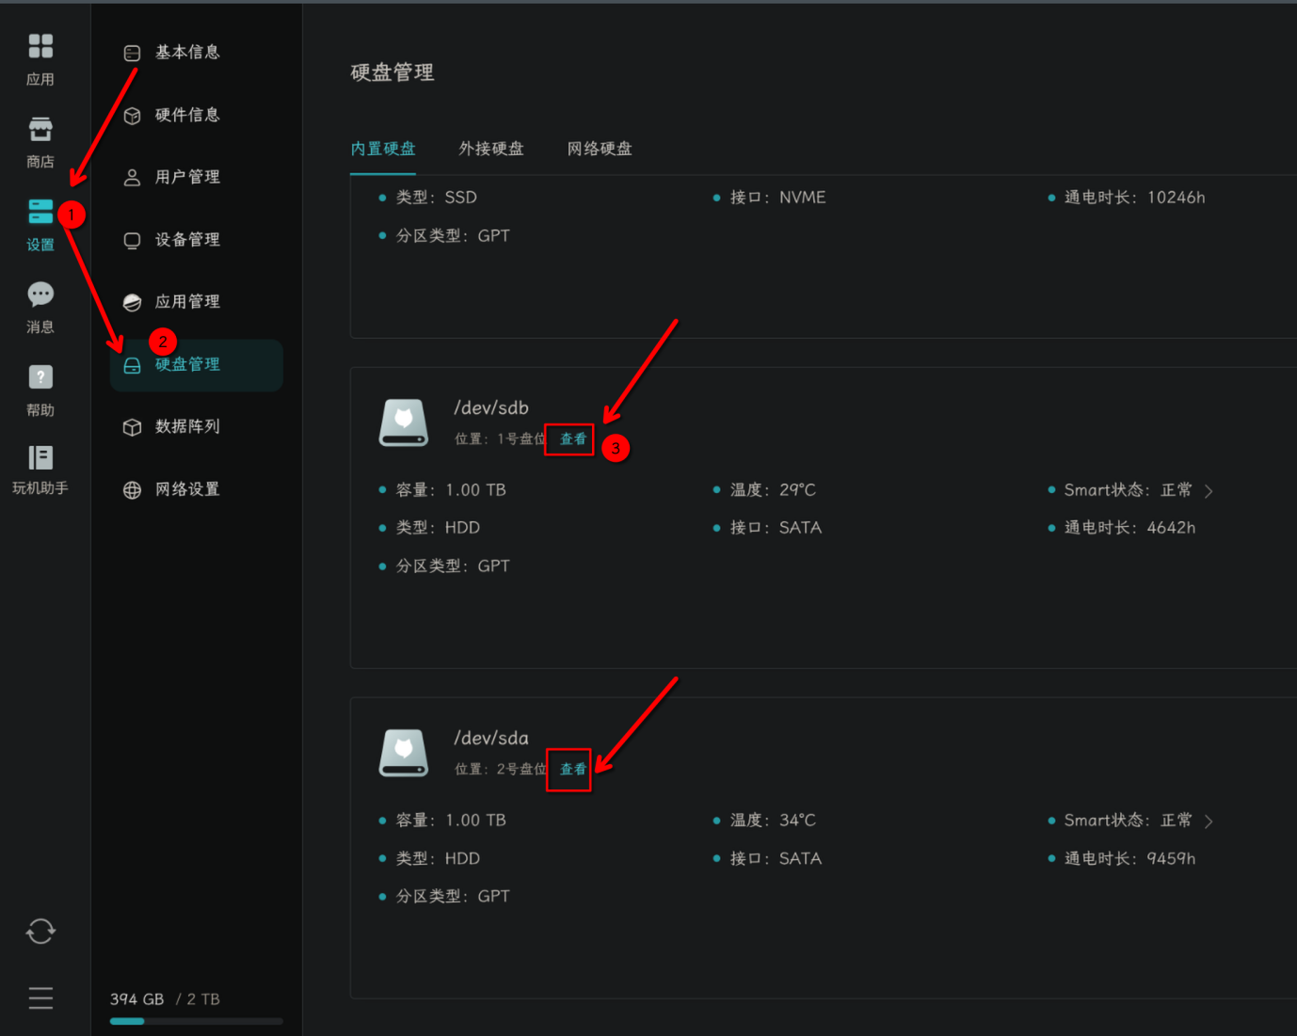This screenshot has width=1297, height=1036.
Task: Click the 数据阵列 box icon
Action: tap(133, 427)
